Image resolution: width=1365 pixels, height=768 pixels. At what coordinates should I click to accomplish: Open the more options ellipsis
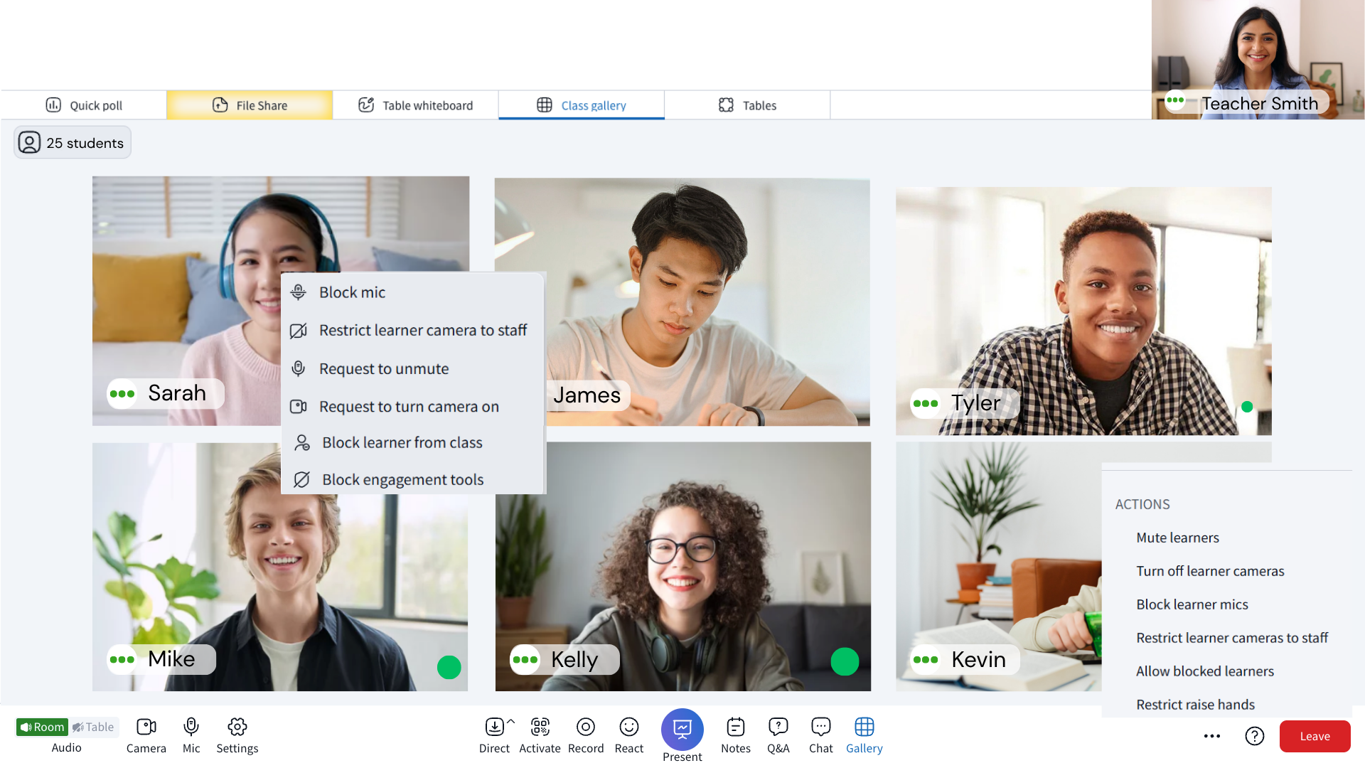click(1212, 736)
